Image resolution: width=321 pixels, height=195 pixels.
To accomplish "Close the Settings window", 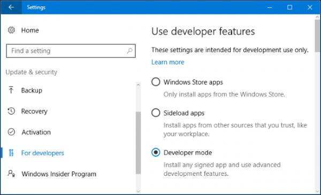I will (310, 7).
